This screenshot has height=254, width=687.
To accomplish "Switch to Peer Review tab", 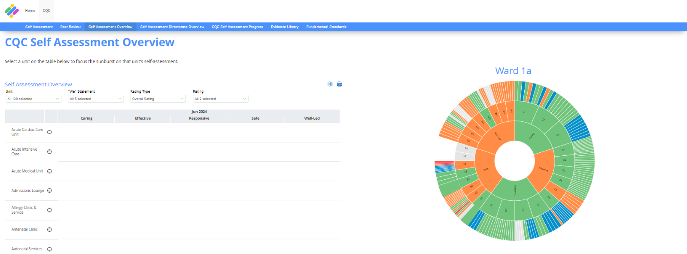I will click(70, 27).
